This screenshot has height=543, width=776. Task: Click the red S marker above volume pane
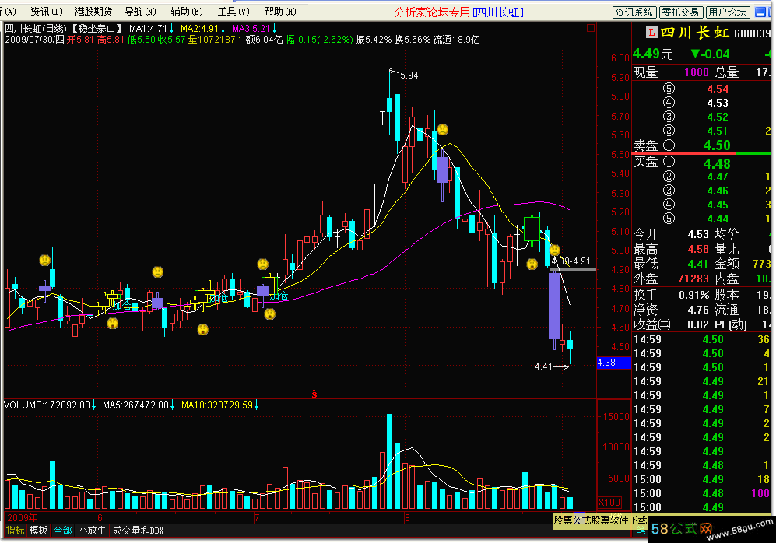tap(314, 394)
